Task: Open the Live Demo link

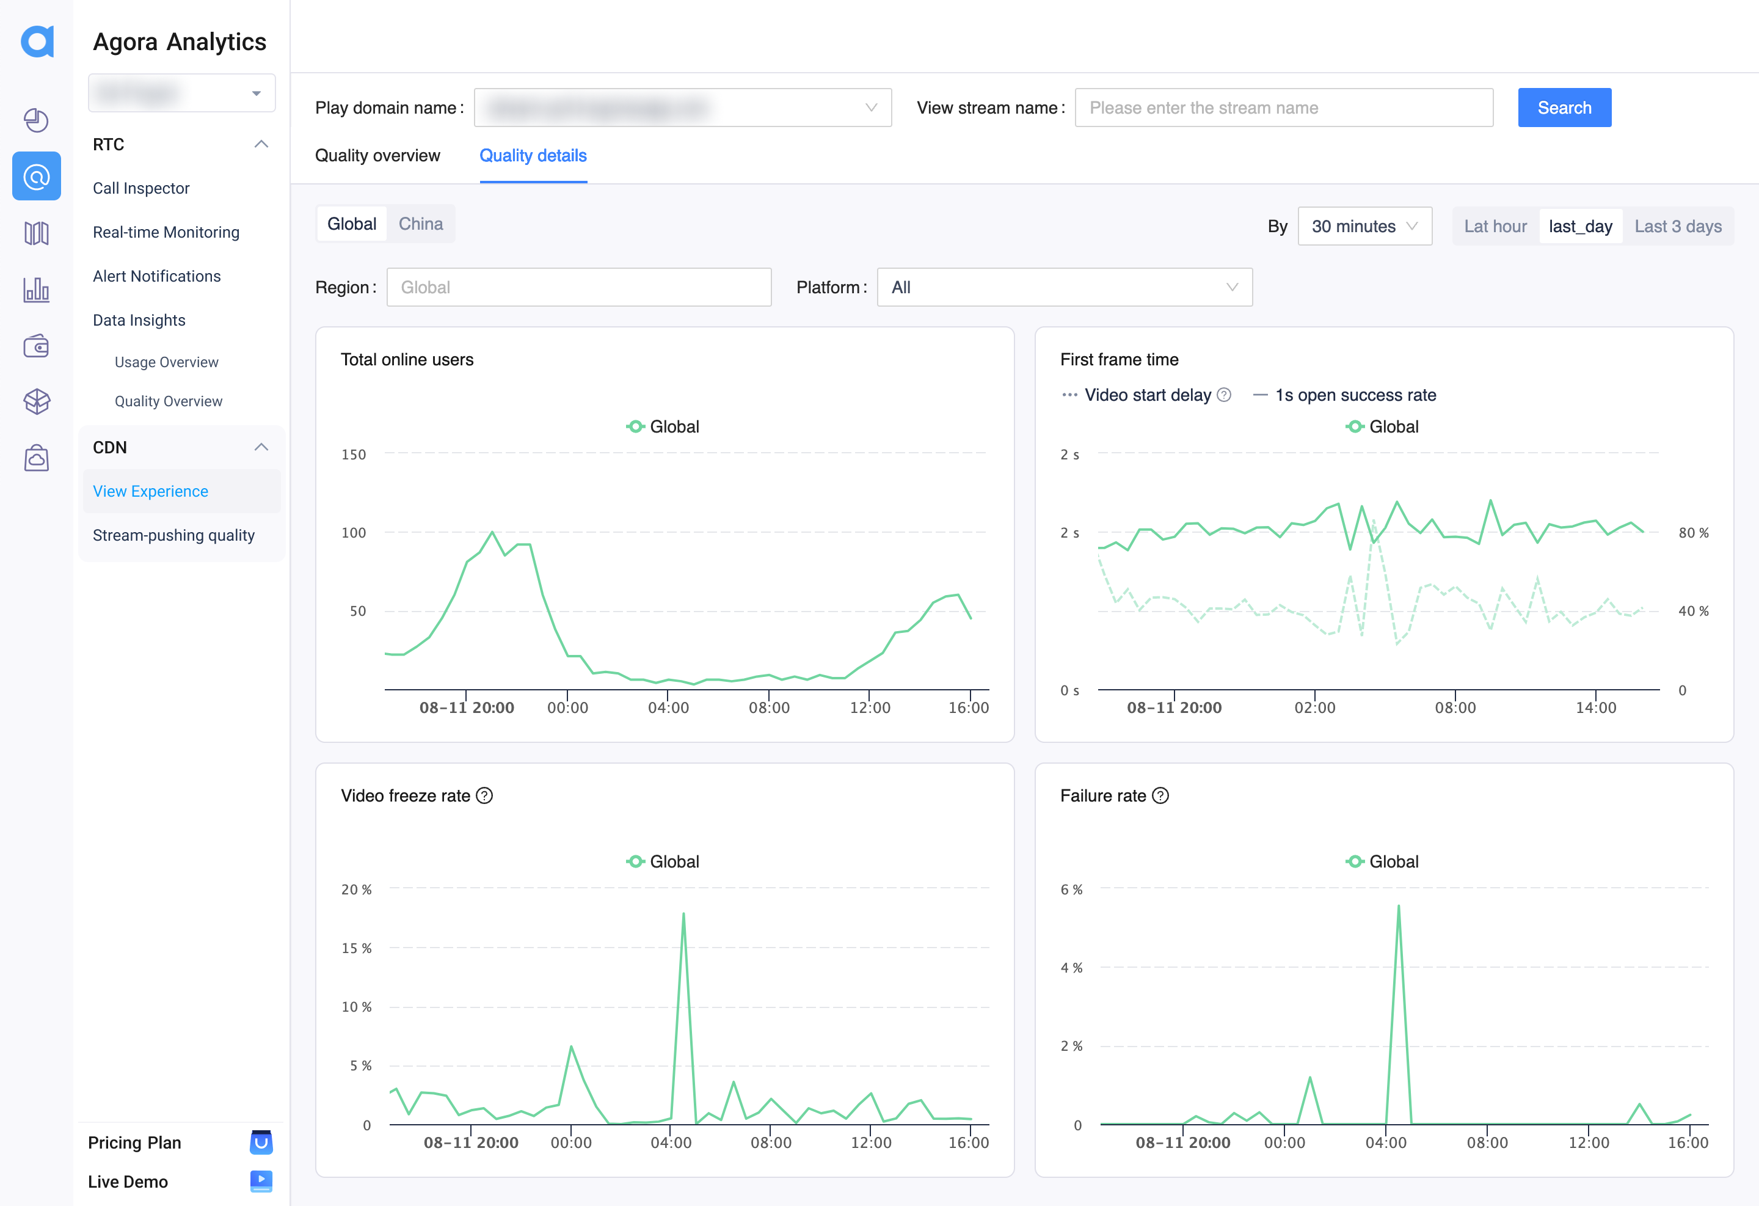Action: click(127, 1181)
